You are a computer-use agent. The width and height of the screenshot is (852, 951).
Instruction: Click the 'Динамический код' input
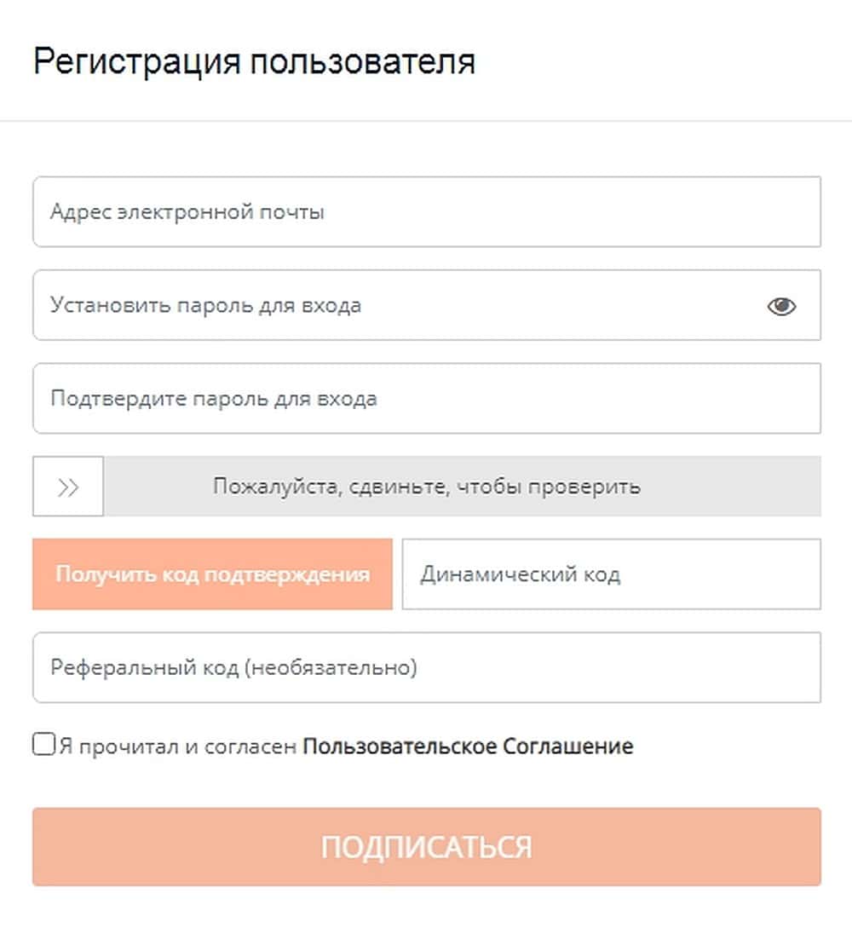(611, 574)
